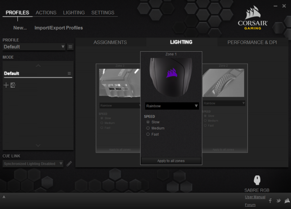Open the Corsair Twitter page icon

point(278,200)
